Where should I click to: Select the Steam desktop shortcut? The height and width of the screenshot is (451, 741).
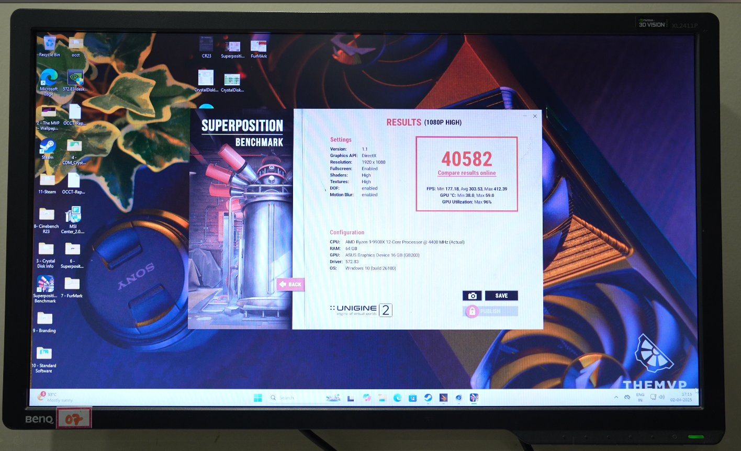(x=48, y=149)
